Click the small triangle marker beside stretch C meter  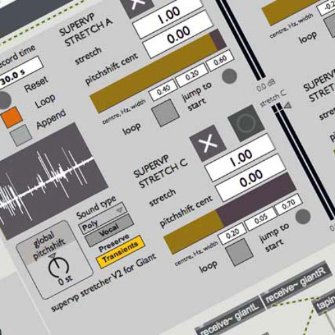[x=288, y=105]
